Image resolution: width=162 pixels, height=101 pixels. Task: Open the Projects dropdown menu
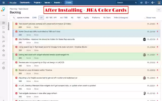38,3
